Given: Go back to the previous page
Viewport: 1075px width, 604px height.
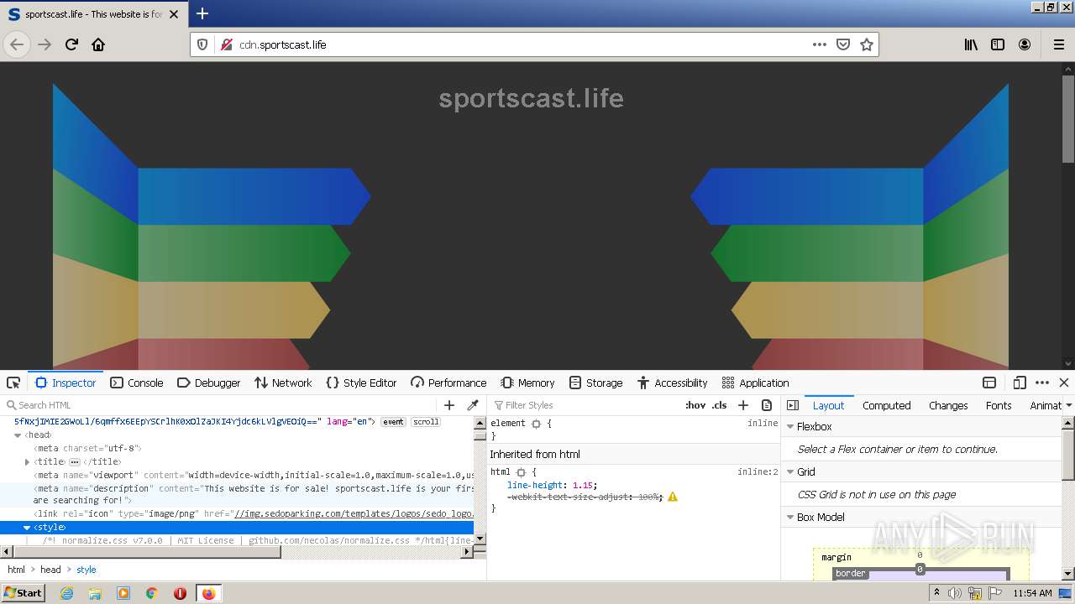Looking at the screenshot, I should point(17,44).
